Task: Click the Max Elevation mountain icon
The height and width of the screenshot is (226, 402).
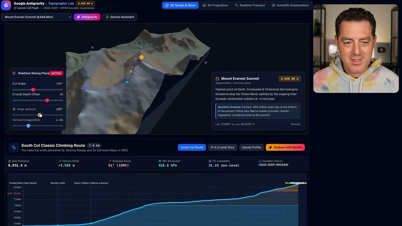Action: pyautogui.click(x=10, y=161)
